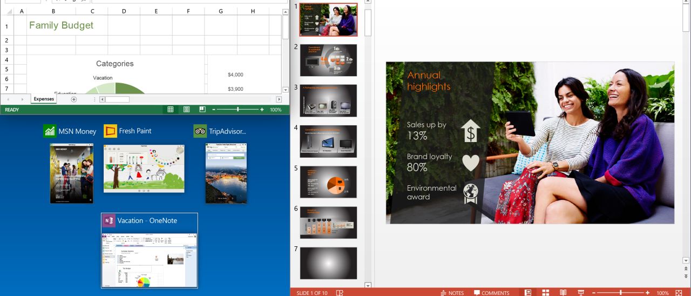Click the Environmental award text
The height and width of the screenshot is (296, 691).
pyautogui.click(x=431, y=192)
